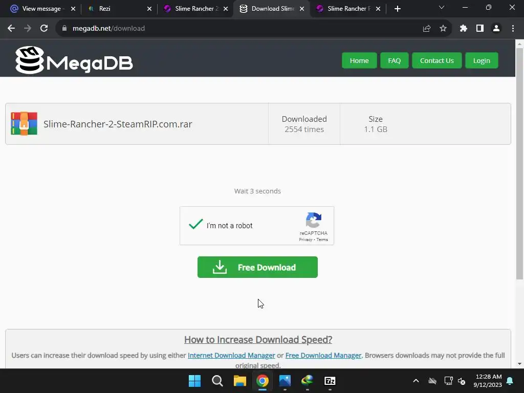Click the browser back arrow

pyautogui.click(x=11, y=29)
